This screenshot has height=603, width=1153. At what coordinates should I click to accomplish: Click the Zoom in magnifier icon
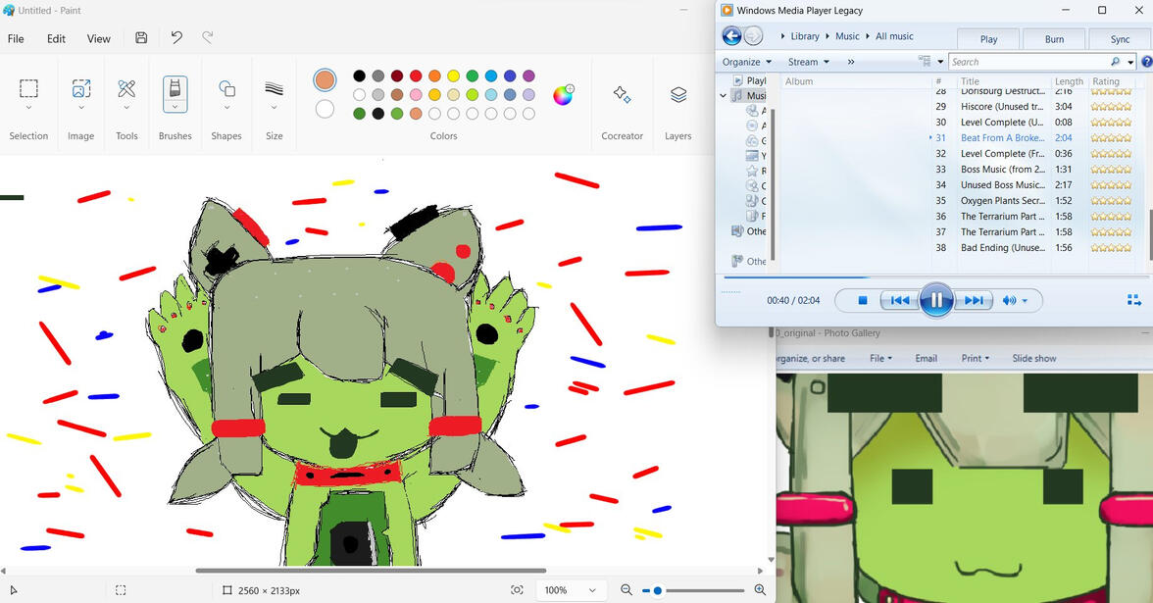click(x=760, y=590)
